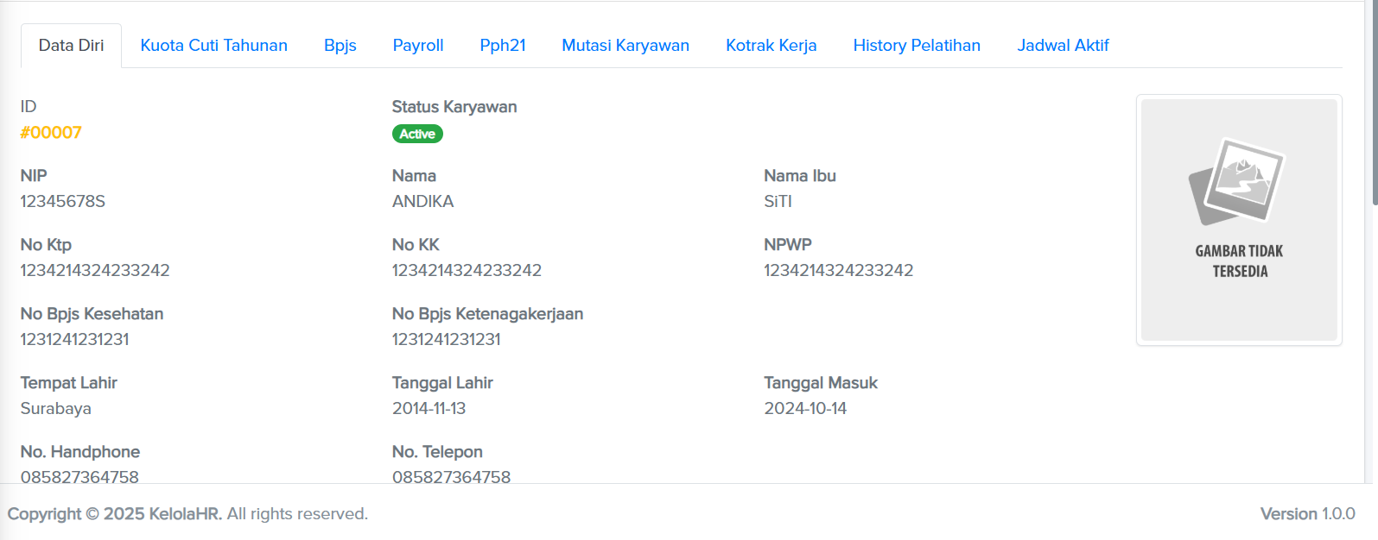The height and width of the screenshot is (540, 1378).
Task: Go to the Payroll tab
Action: tap(418, 46)
